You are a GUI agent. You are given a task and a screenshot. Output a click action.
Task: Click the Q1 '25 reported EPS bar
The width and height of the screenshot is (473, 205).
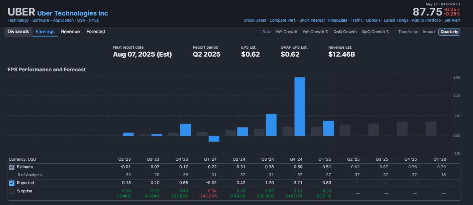click(328, 128)
